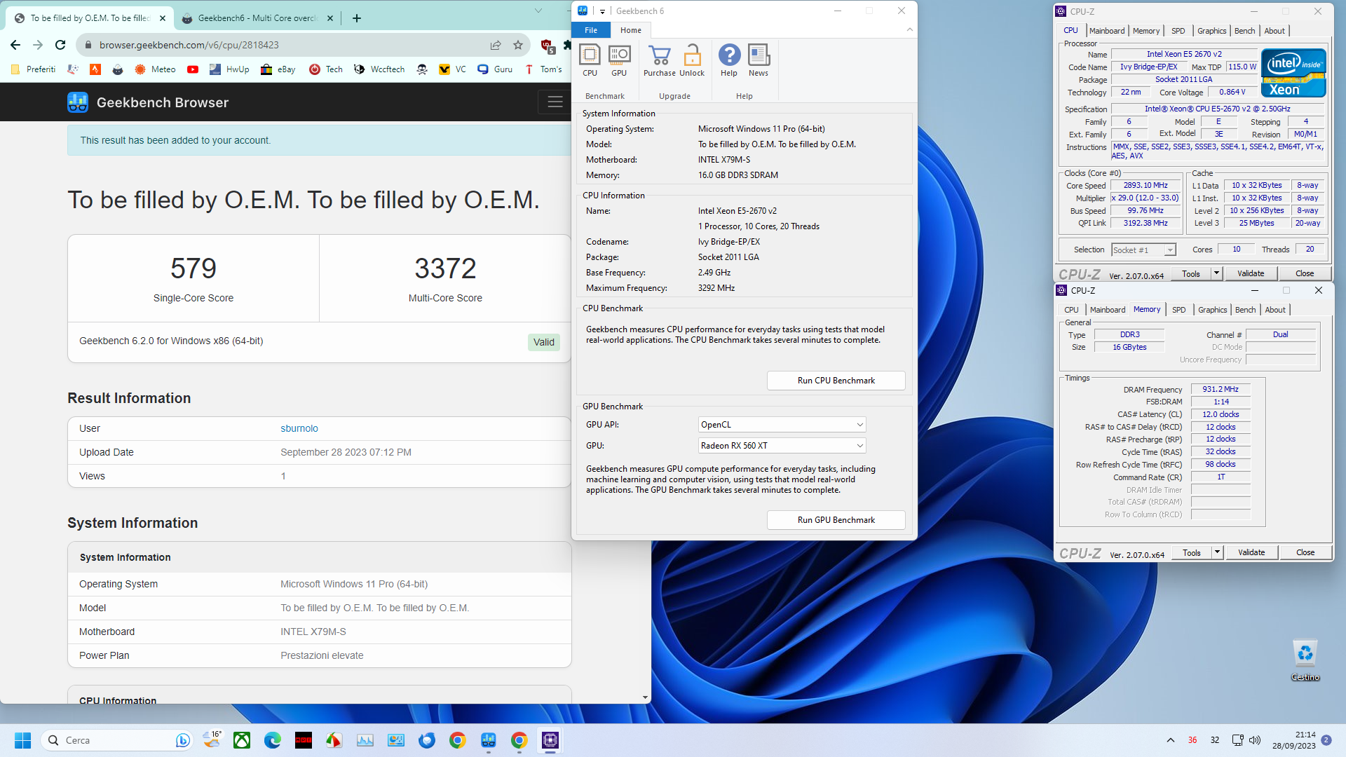Open the GPU API OpenCL dropdown

coord(782,425)
